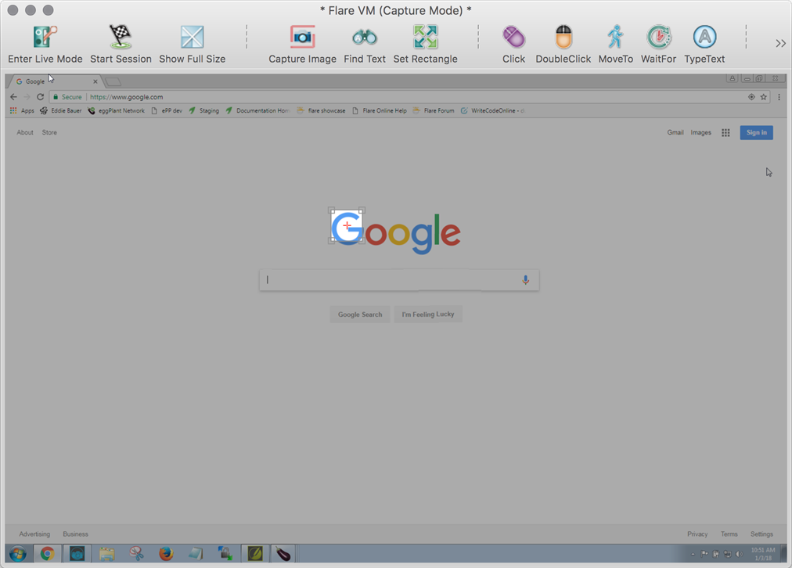Click the taskbar clock showing 10:51 AM
Viewport: 792px width, 568px height.
(x=763, y=554)
